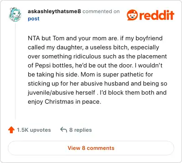Click the "commented on" gray text
This screenshot has height=163, width=182.
tap(101, 11)
